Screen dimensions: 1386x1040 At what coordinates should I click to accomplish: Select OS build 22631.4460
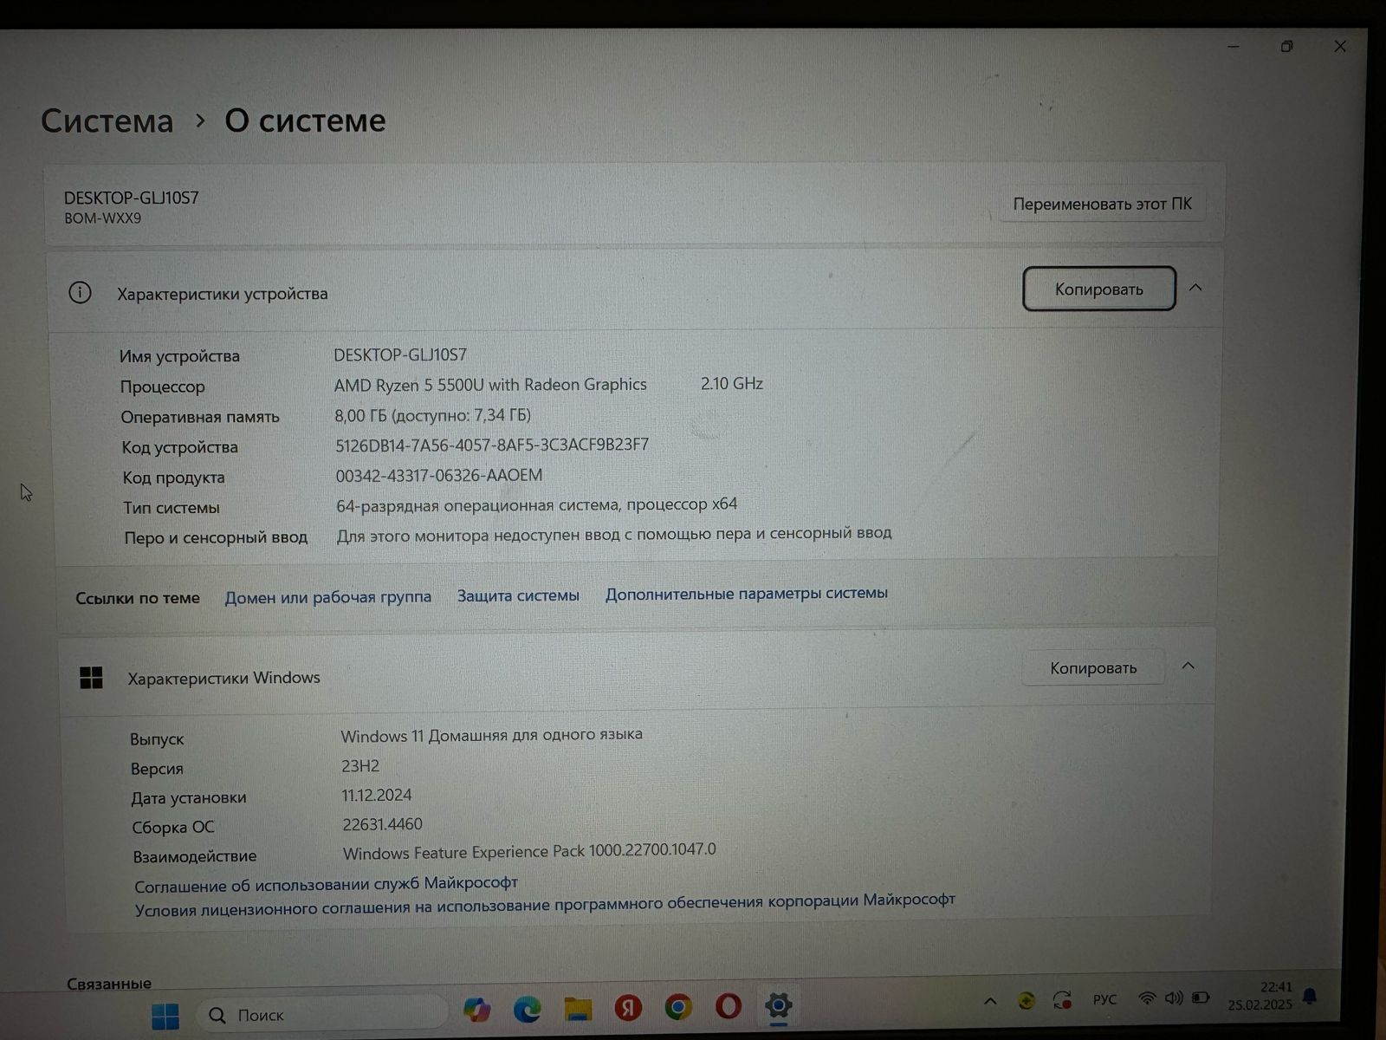click(382, 824)
